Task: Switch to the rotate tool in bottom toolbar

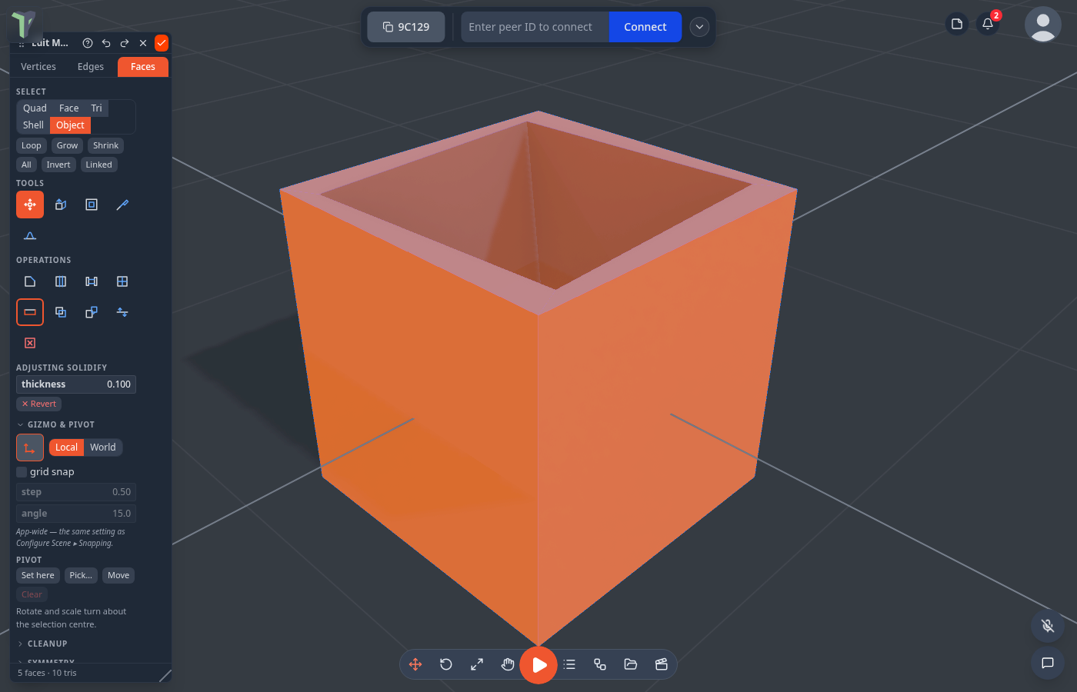Action: pos(446,664)
